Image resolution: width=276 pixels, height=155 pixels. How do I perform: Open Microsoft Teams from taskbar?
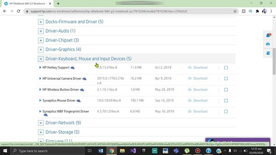click(176, 151)
